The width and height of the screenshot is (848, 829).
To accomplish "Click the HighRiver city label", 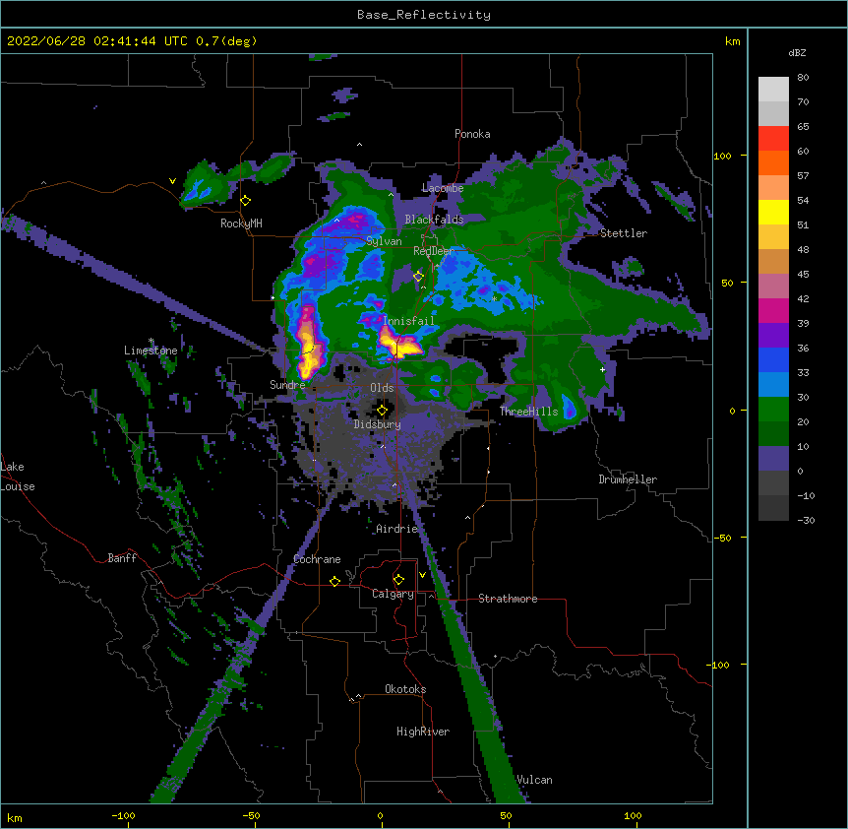I will point(423,732).
